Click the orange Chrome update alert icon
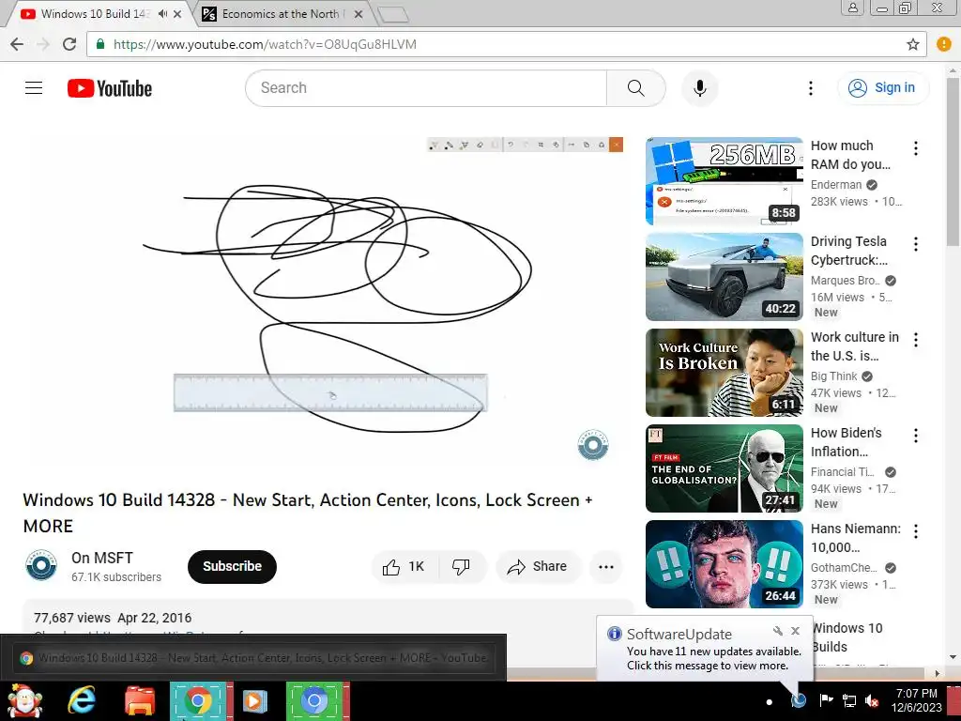This screenshot has height=721, width=961. (944, 44)
